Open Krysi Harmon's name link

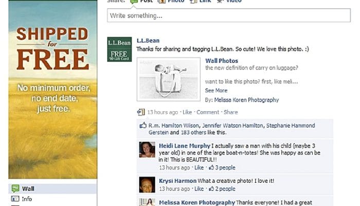click(x=178, y=181)
